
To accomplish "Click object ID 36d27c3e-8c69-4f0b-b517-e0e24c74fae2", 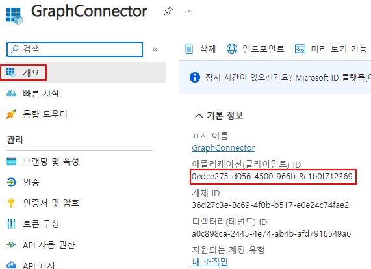I will point(270,205).
